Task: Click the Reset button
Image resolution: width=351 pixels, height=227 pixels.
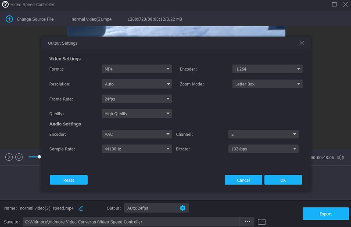Action: tap(69, 180)
